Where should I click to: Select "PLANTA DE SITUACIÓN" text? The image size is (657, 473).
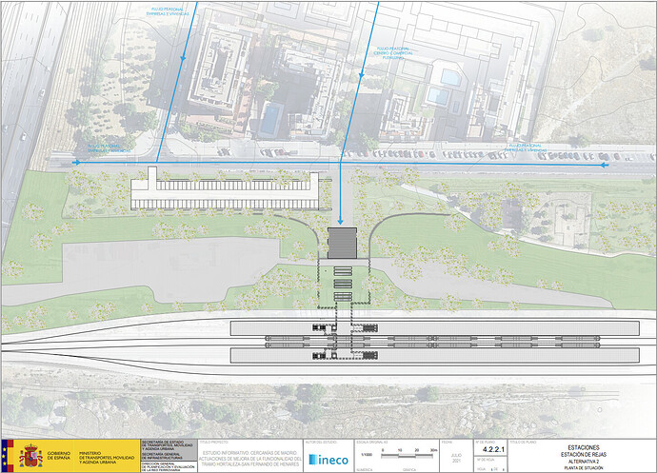pos(584,468)
